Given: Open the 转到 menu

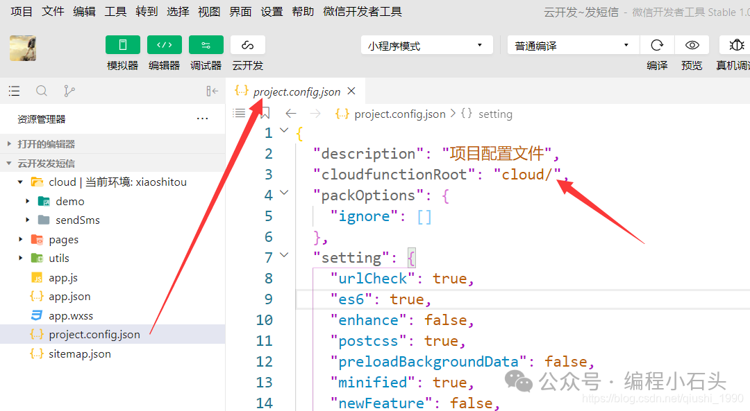Looking at the screenshot, I should 147,12.
